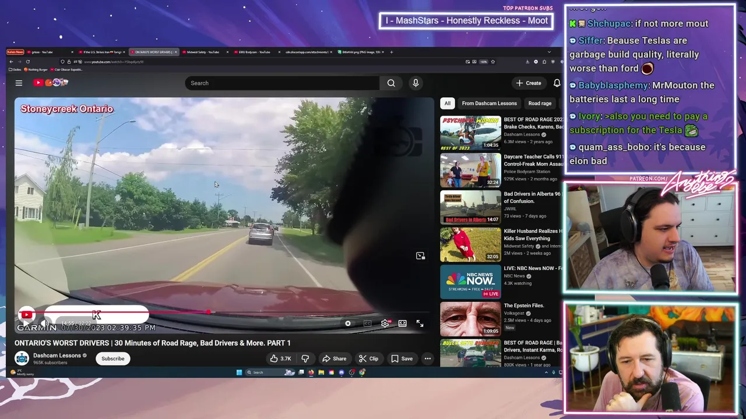Switch to the Midwest Safety - YouTube tab
Viewport: 746px width, 419px height.
coord(207,52)
